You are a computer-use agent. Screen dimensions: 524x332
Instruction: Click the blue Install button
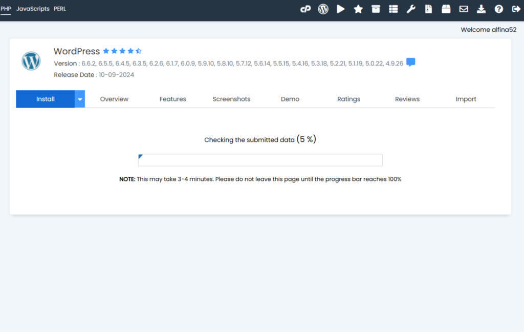[45, 99]
